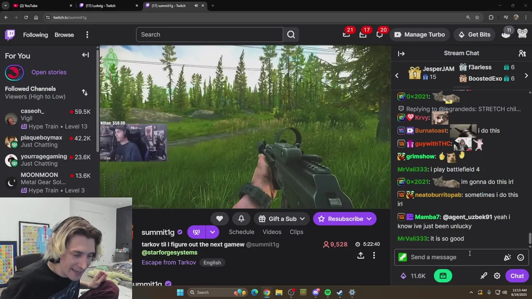
Task: Mute the summit1g tab audio
Action: [196, 5]
